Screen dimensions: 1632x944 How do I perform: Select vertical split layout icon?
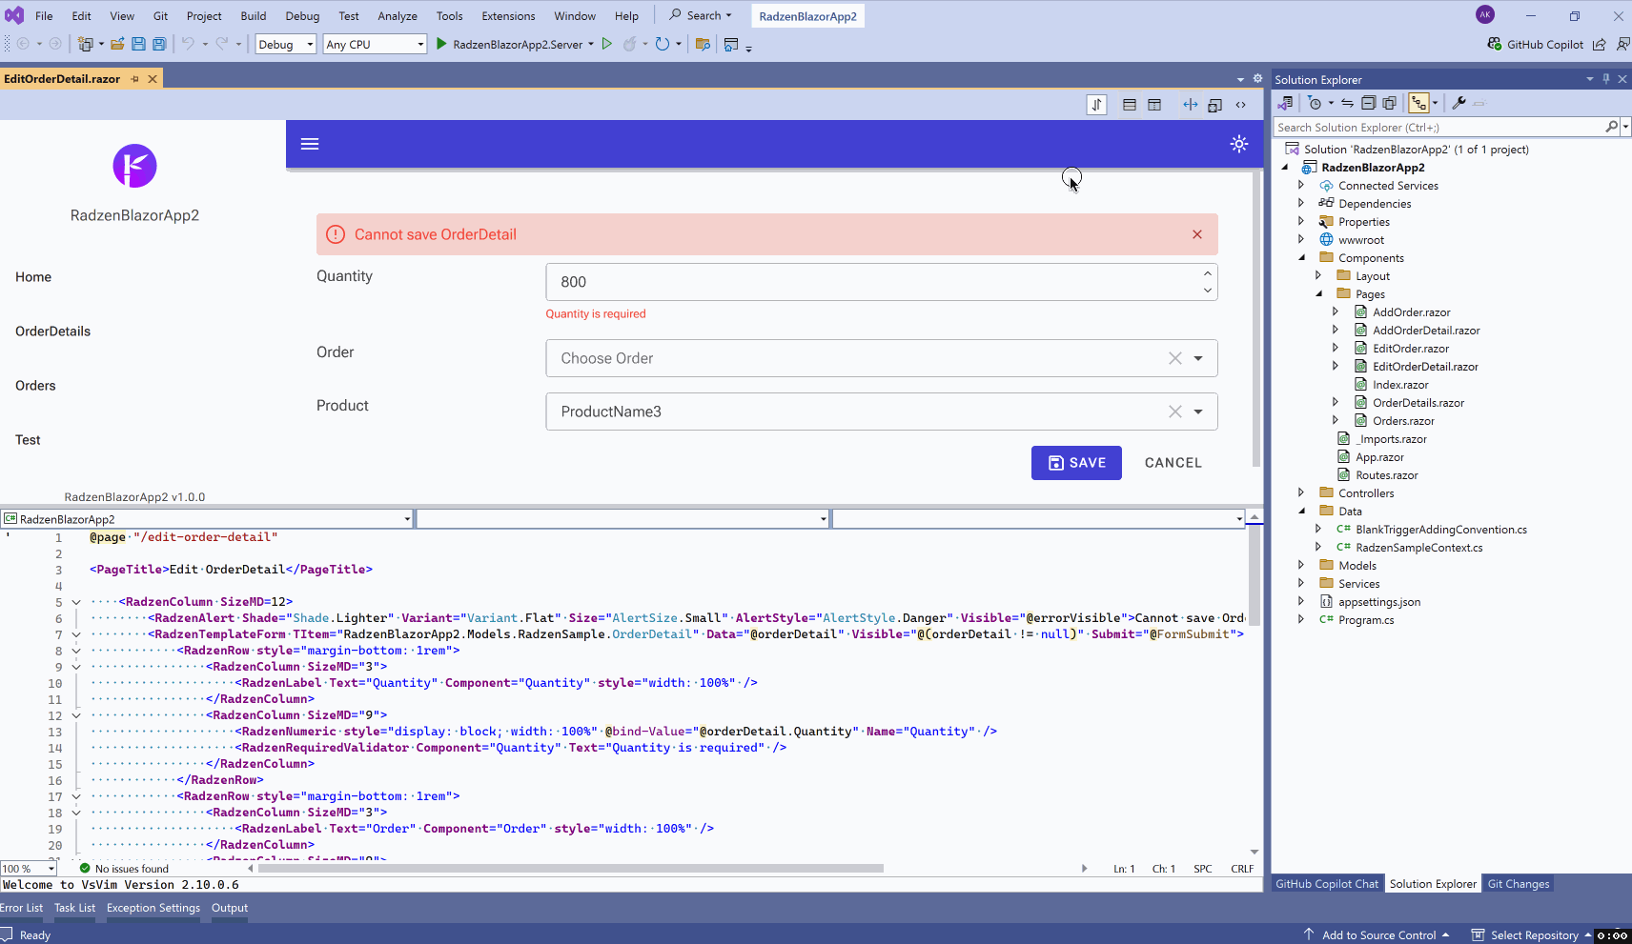1154,105
